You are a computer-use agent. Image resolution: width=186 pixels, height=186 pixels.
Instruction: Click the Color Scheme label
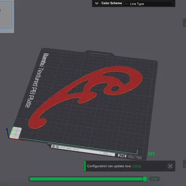pos(112,3)
